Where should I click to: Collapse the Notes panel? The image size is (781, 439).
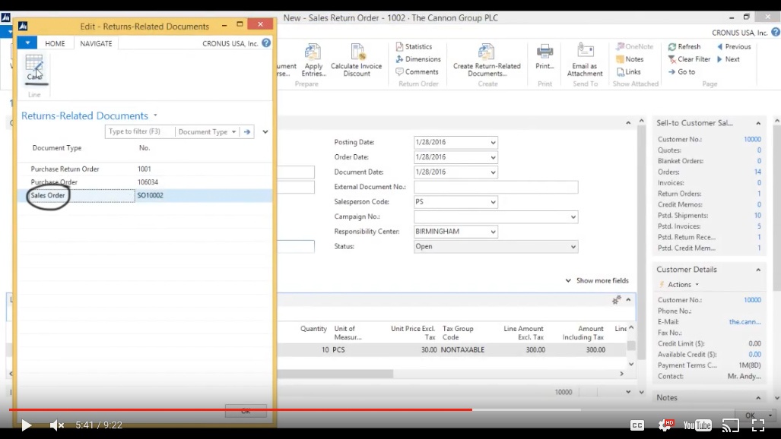(x=758, y=398)
